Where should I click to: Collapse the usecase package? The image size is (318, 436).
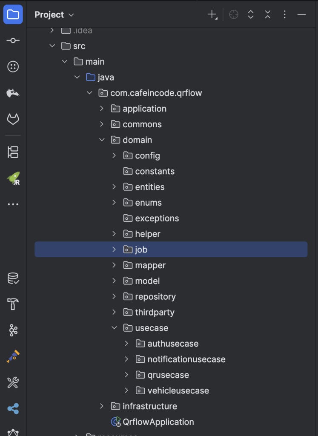114,328
